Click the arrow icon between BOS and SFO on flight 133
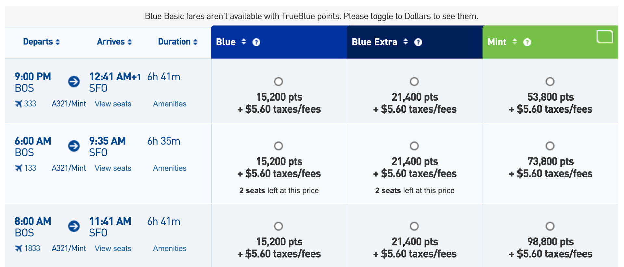 74,146
